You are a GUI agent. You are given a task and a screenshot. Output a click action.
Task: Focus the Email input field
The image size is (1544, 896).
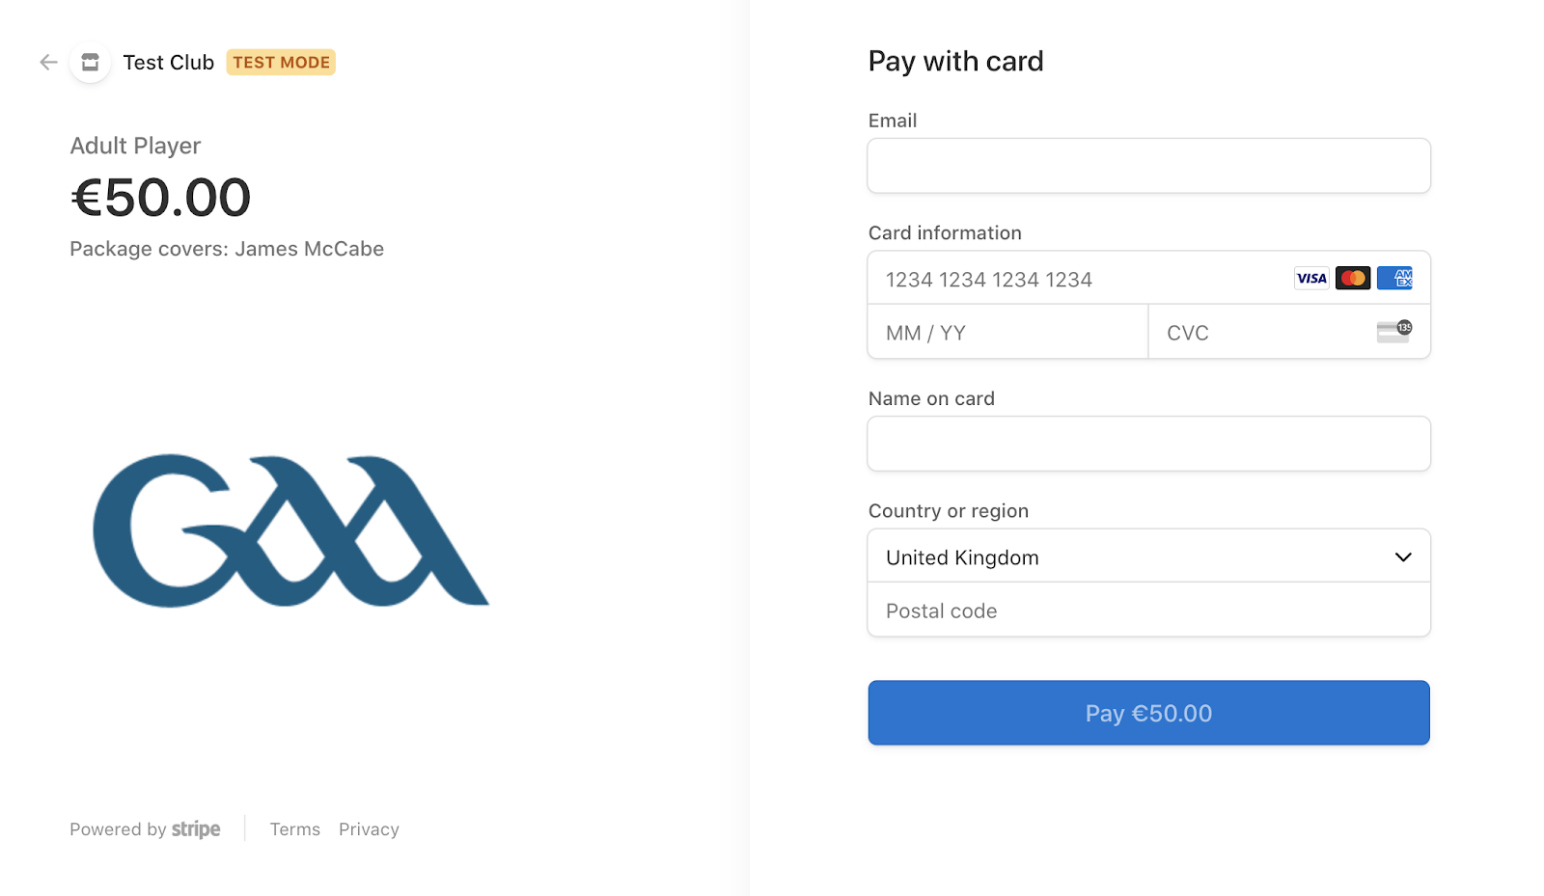click(x=1148, y=166)
